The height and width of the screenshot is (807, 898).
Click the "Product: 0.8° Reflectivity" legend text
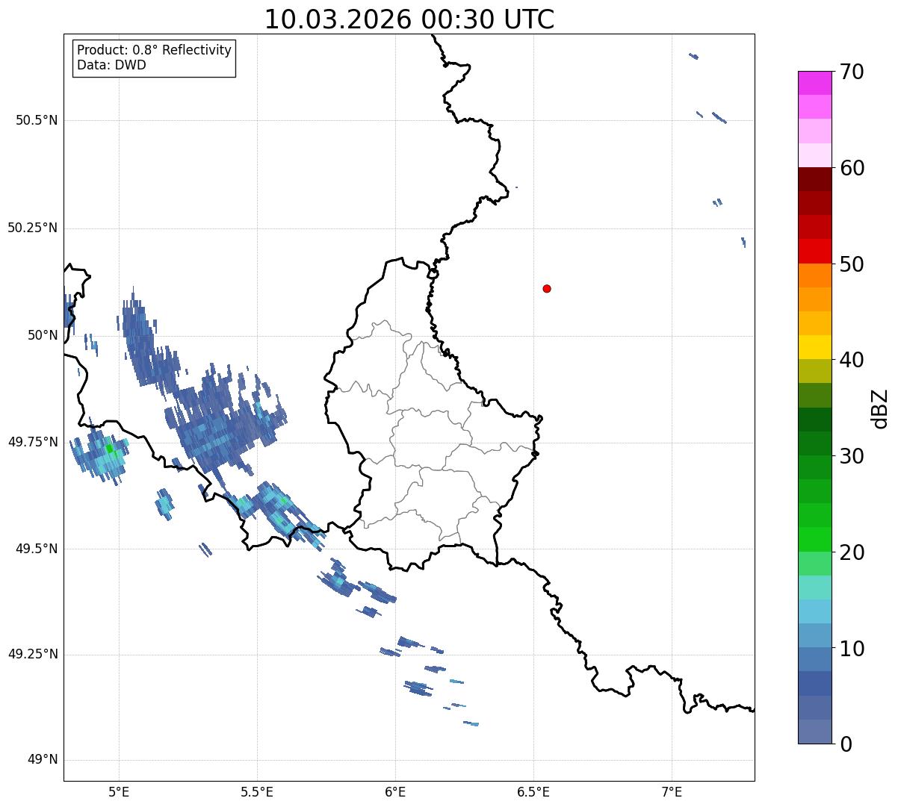tap(155, 50)
